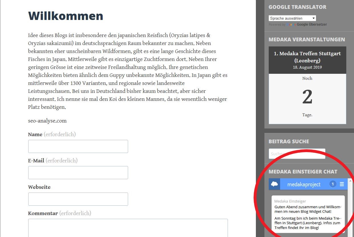The height and width of the screenshot is (237, 354).
Task: Click the Medaka Einsteiger Chat widget heading
Action: (x=303, y=172)
